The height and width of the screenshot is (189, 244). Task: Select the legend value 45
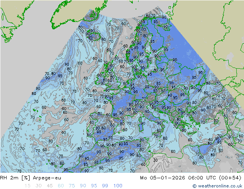pyautogui.click(x=50, y=186)
